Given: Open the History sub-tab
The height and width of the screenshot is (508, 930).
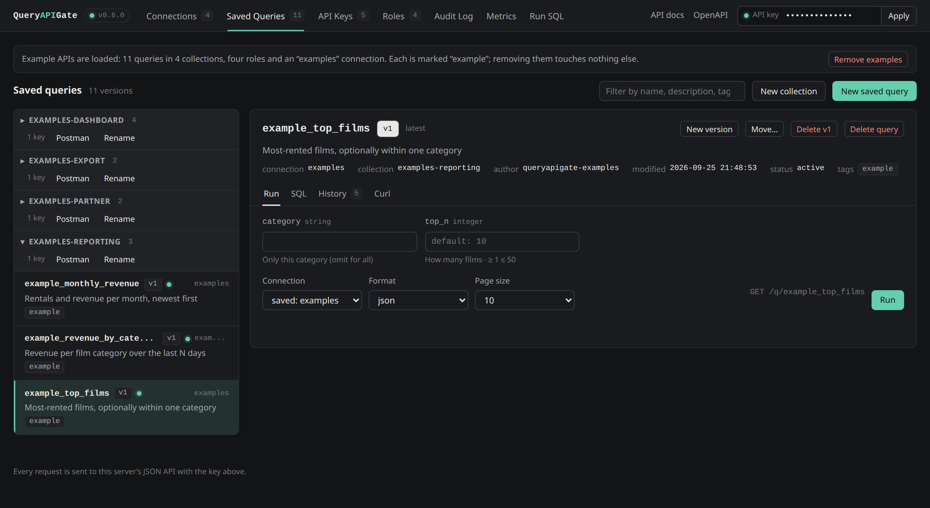Looking at the screenshot, I should click(340, 194).
